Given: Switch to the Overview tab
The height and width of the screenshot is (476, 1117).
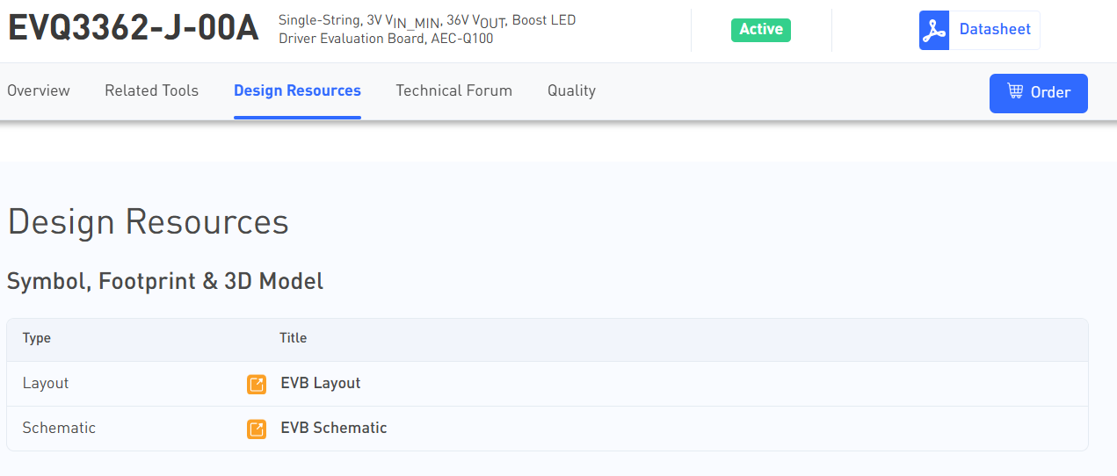Looking at the screenshot, I should click(x=39, y=90).
